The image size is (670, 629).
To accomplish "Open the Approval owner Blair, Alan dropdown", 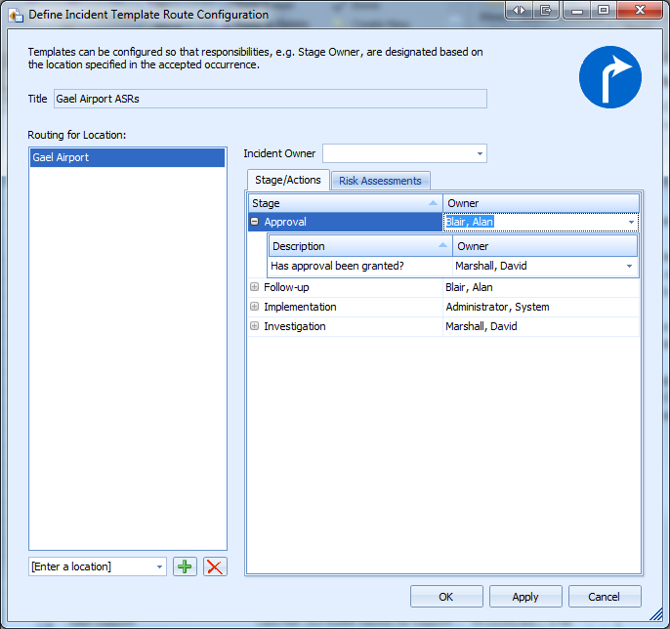I will 631,222.
